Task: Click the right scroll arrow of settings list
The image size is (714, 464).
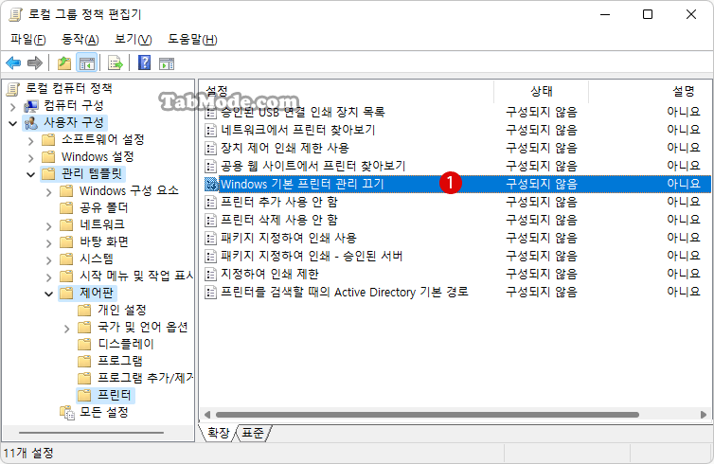Action: pyautogui.click(x=704, y=415)
